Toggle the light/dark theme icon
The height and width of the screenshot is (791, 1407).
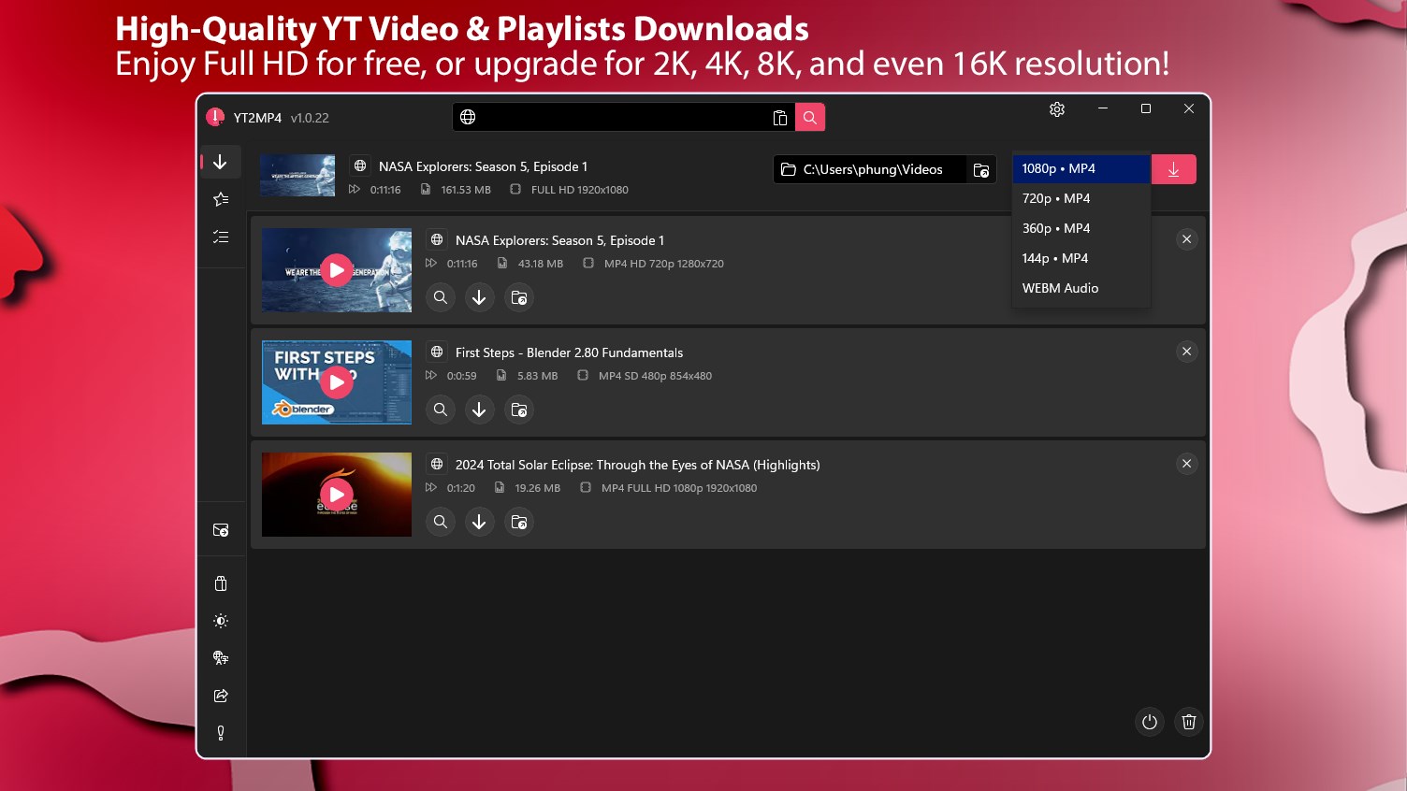pos(221,621)
